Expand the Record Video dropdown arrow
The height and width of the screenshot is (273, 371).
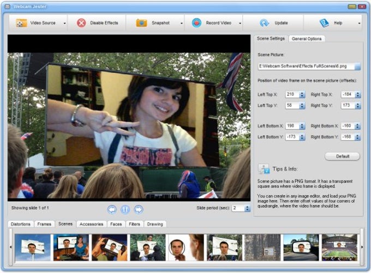click(x=240, y=23)
